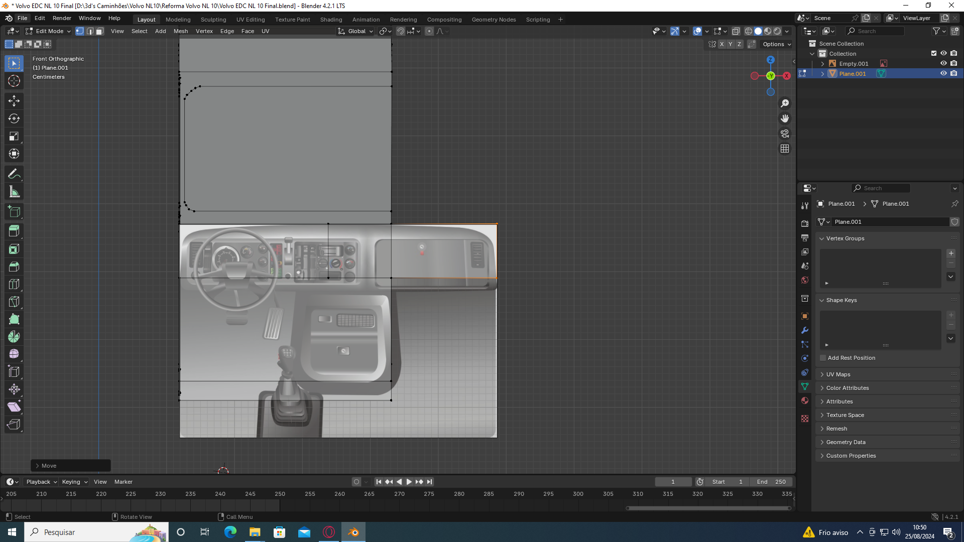The width and height of the screenshot is (964, 542).
Task: Open the Edit Mode dropdown
Action: pos(49,31)
